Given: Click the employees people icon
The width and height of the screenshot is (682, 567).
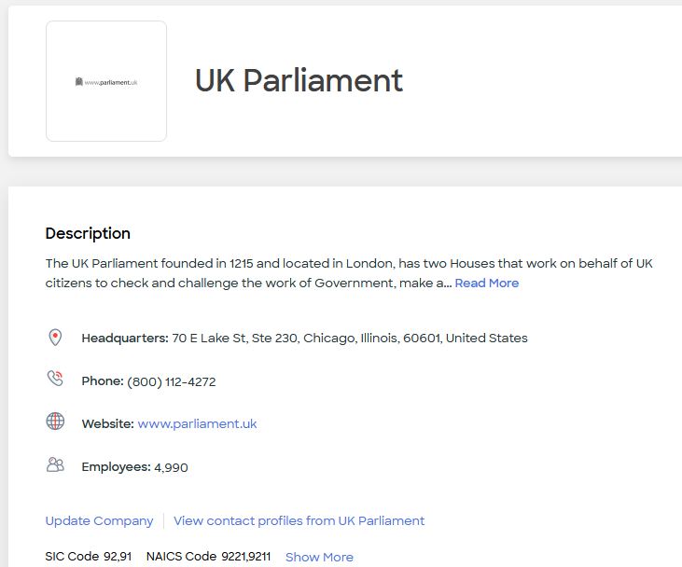Looking at the screenshot, I should tap(55, 464).
